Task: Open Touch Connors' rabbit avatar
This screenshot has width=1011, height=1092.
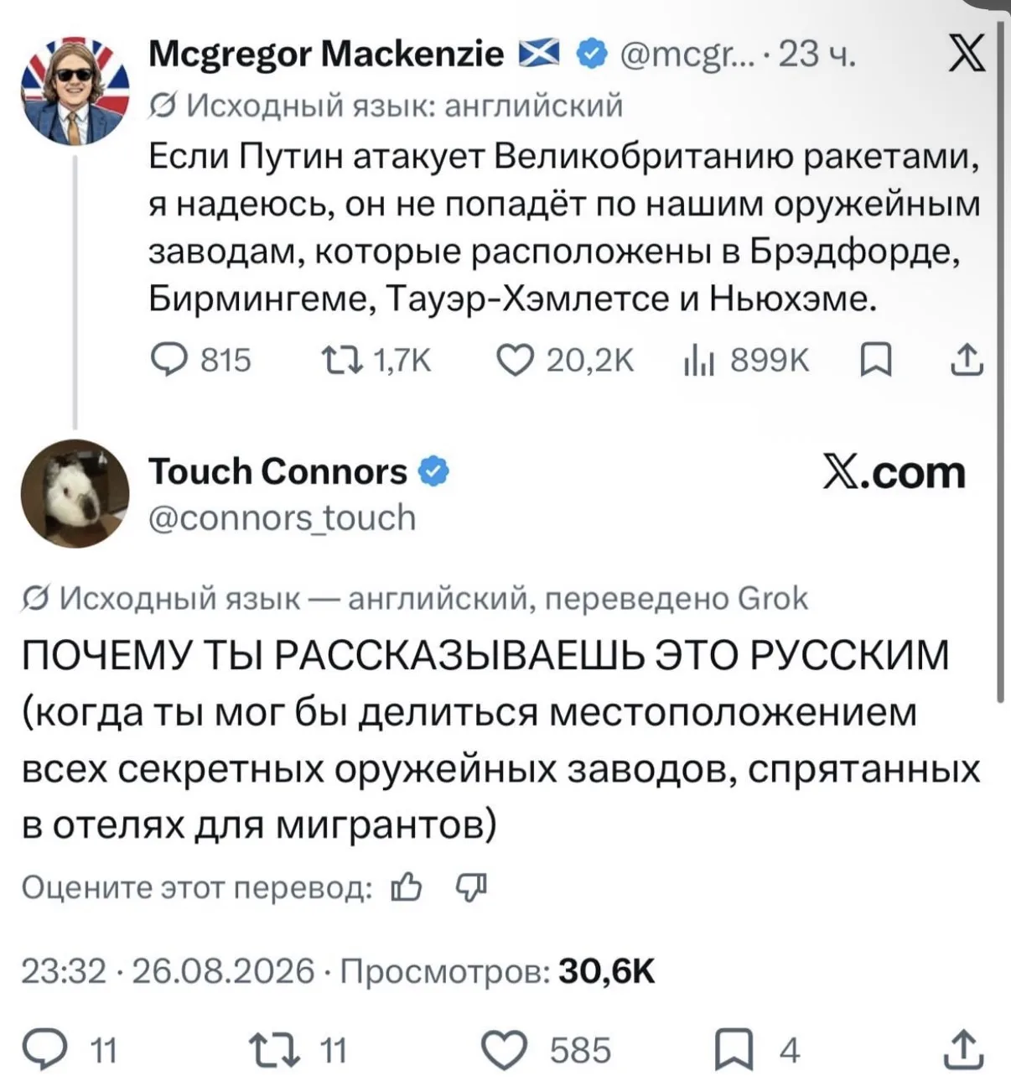Action: pyautogui.click(x=75, y=493)
